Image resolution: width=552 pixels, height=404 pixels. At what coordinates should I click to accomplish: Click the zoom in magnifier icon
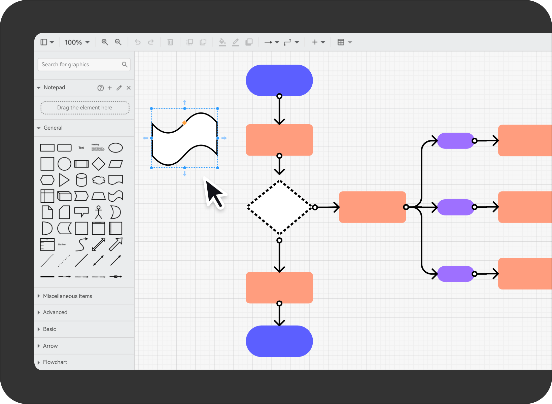coord(105,42)
